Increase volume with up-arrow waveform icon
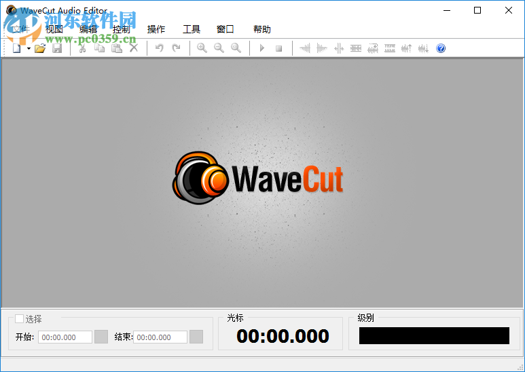The width and height of the screenshot is (525, 372). click(406, 48)
